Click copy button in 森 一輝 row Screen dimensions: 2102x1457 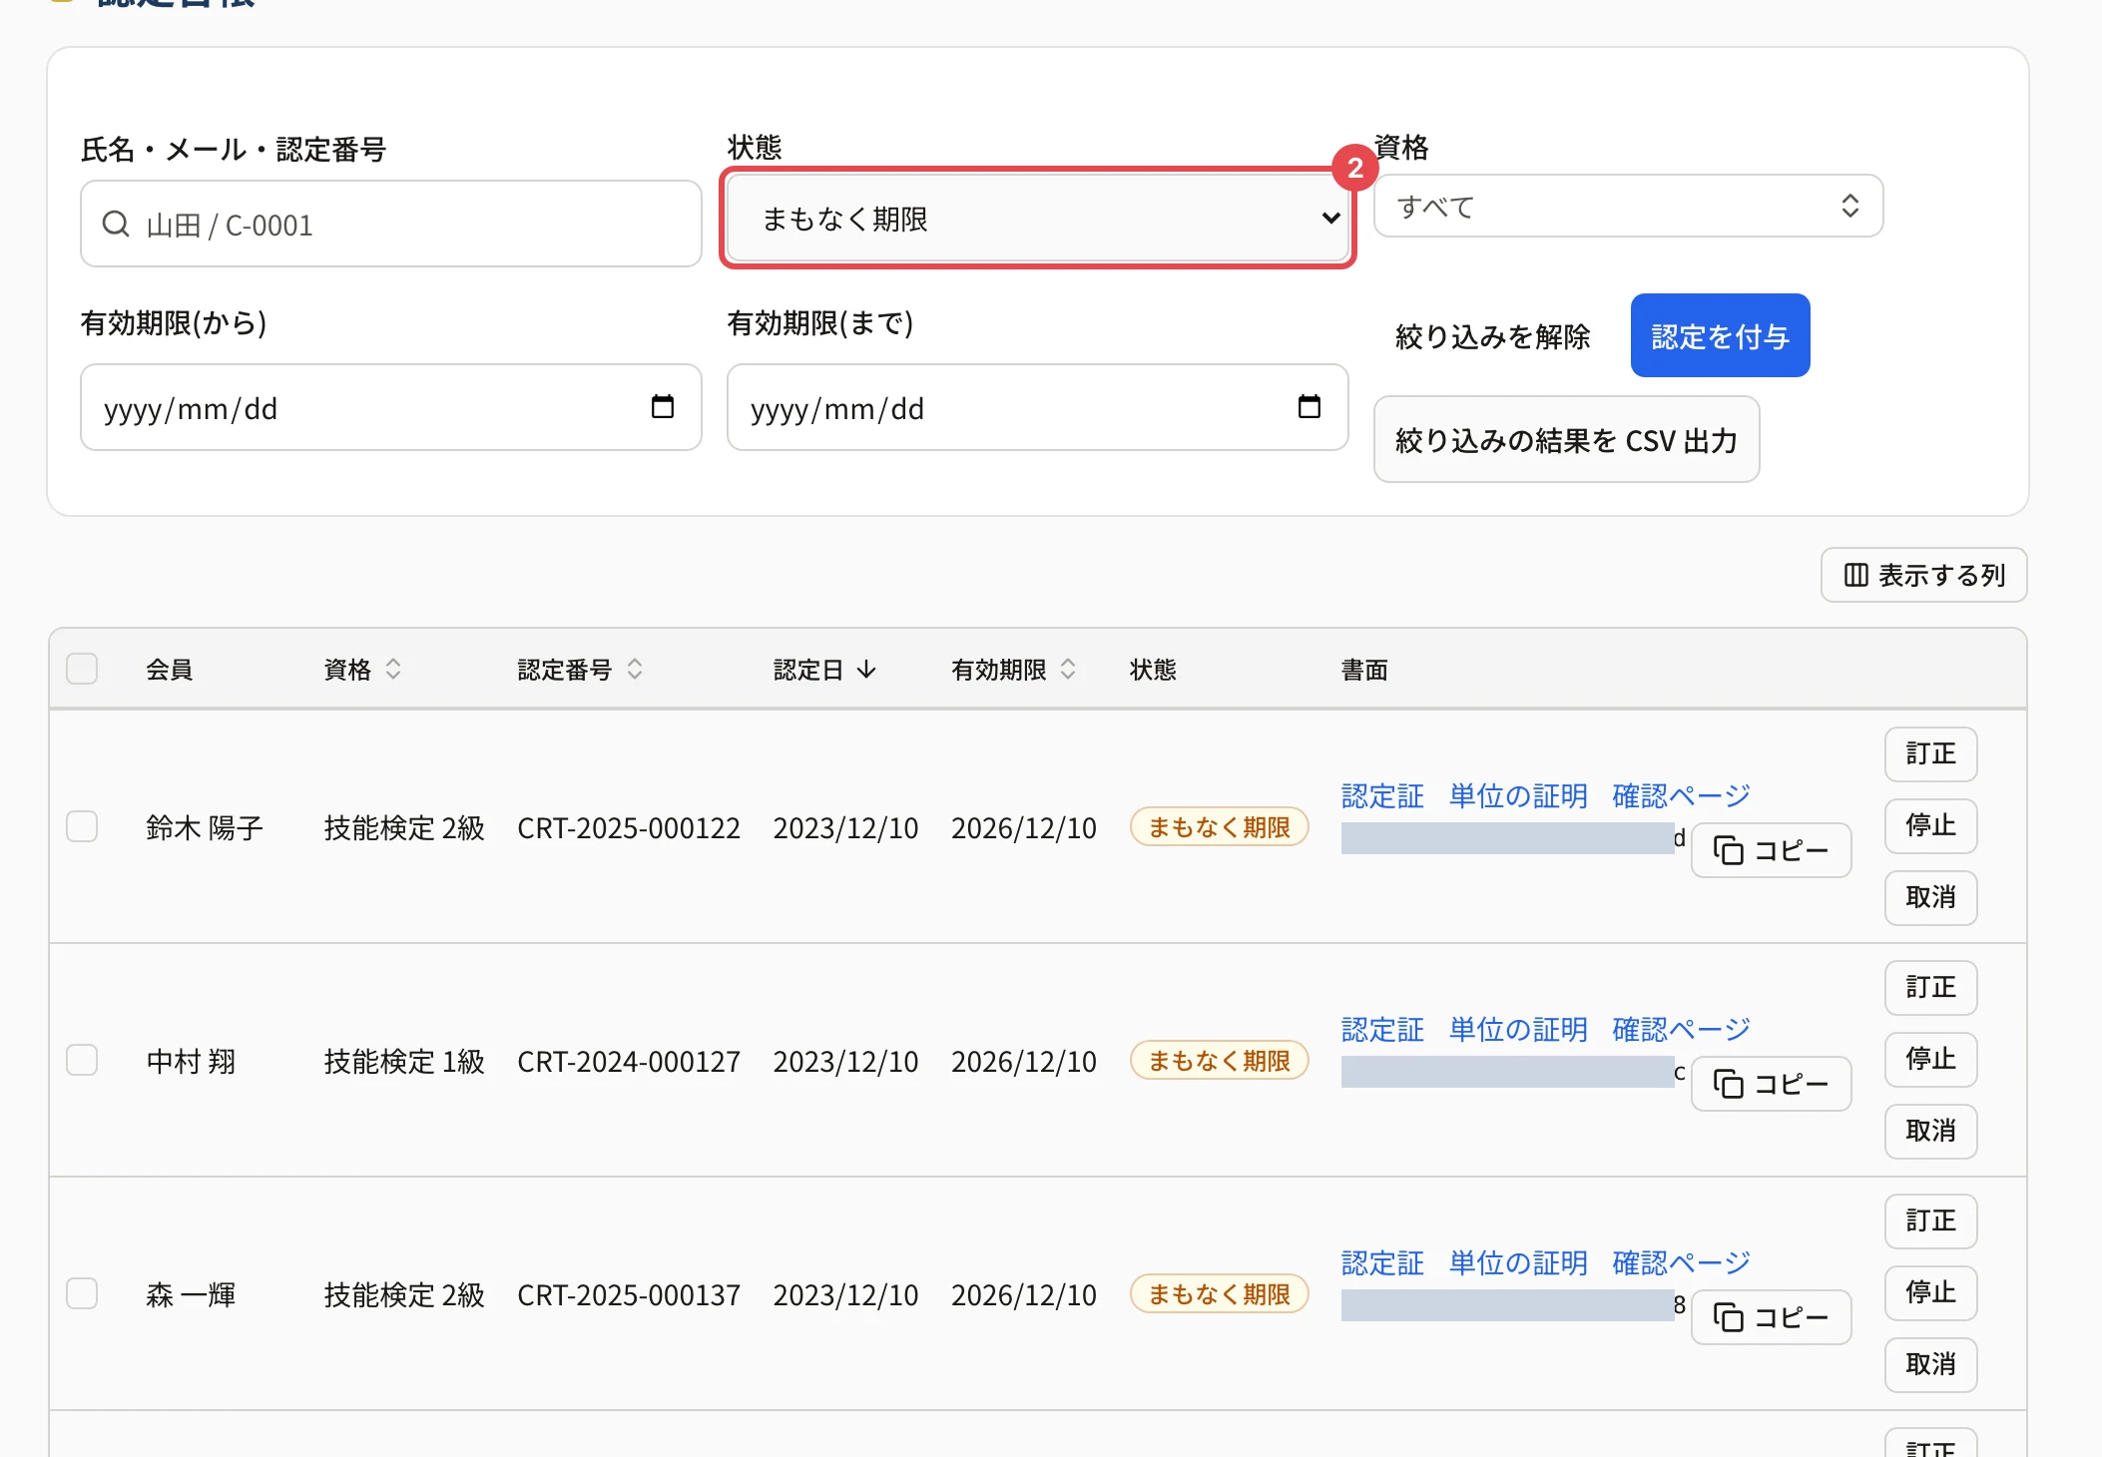point(1772,1317)
